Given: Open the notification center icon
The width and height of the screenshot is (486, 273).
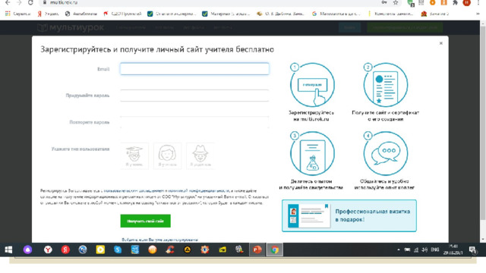Looking at the screenshot, I should [472, 249].
